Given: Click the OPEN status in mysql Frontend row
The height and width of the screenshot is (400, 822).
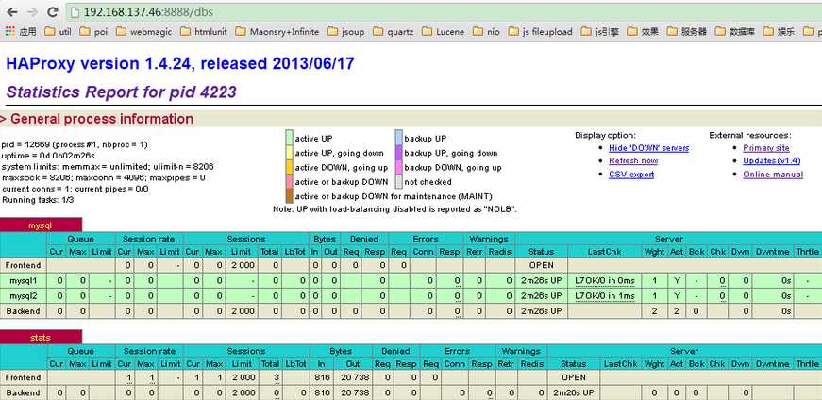Looking at the screenshot, I should click(542, 265).
